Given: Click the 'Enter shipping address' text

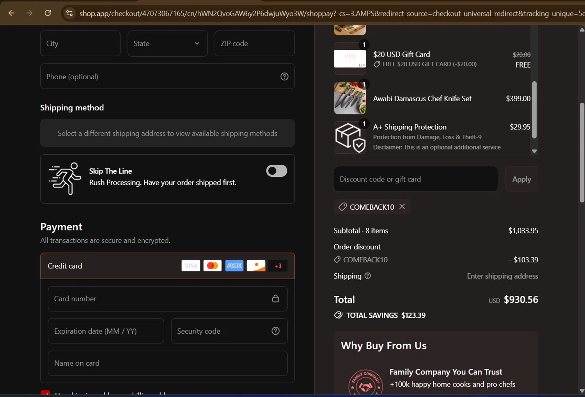Looking at the screenshot, I should tap(502, 276).
